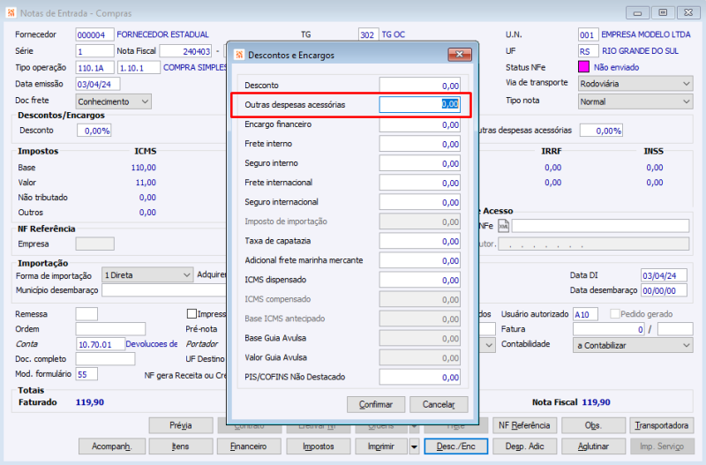Click the Série input field
This screenshot has height=465, width=706.
(x=94, y=51)
